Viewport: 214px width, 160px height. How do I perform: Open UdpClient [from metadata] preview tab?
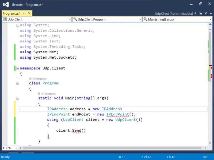point(174,14)
